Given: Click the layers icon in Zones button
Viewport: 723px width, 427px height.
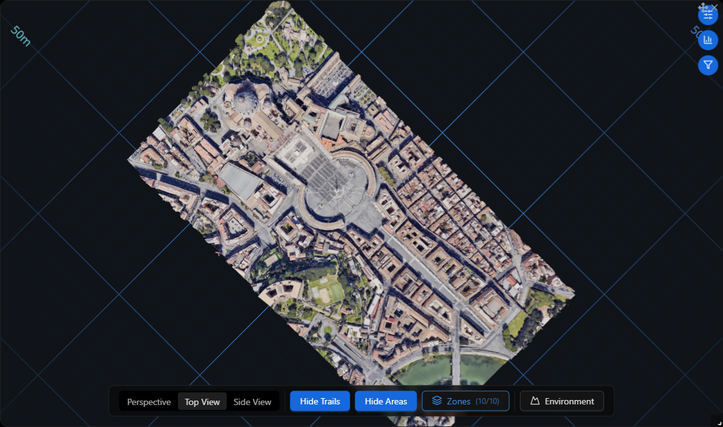Looking at the screenshot, I should pos(437,401).
